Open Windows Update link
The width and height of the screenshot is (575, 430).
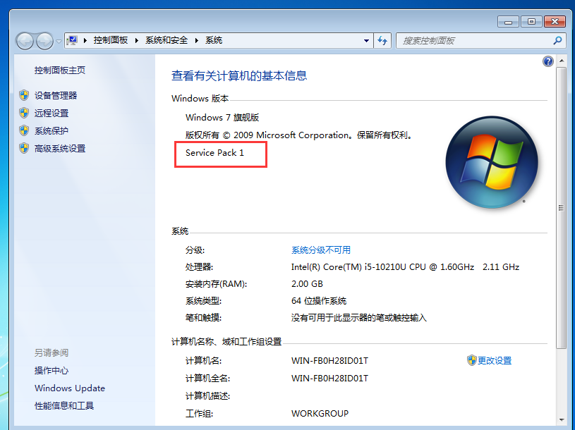(x=70, y=388)
